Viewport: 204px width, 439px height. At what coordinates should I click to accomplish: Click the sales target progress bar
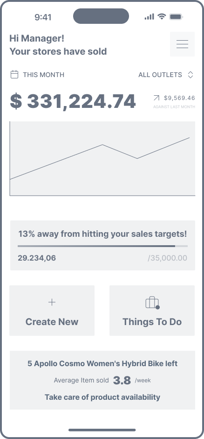click(x=102, y=246)
